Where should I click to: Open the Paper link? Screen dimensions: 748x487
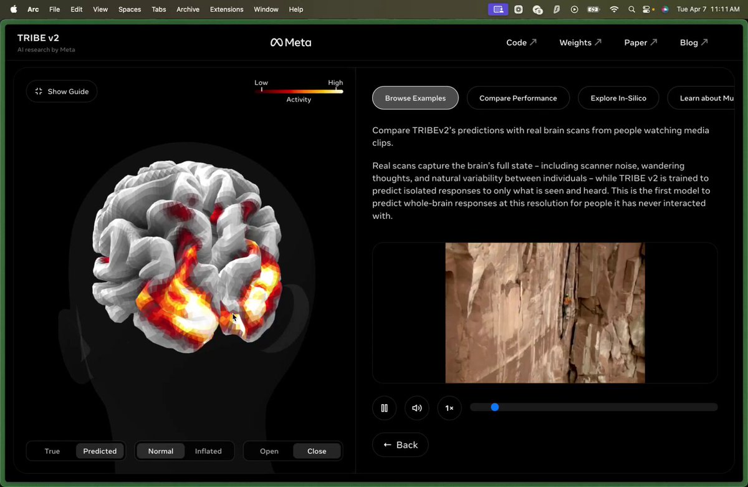(640, 42)
